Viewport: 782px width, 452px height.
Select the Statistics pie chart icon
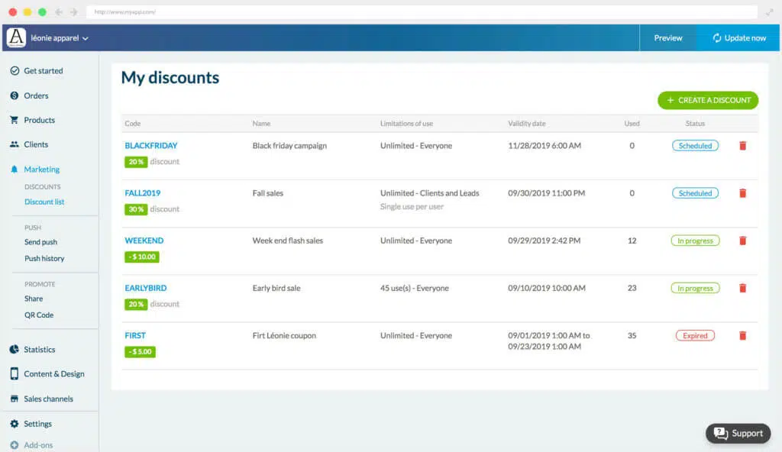15,350
